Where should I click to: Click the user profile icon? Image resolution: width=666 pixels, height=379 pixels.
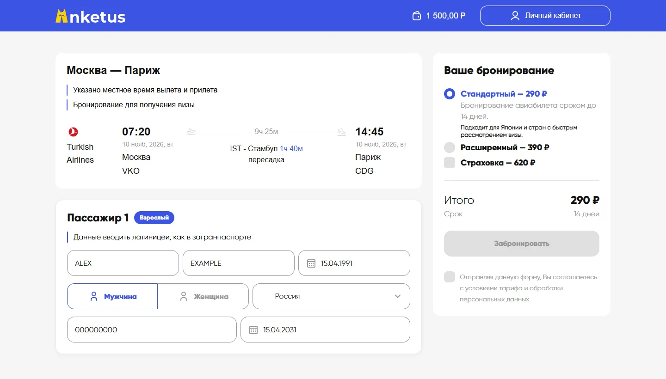click(515, 16)
